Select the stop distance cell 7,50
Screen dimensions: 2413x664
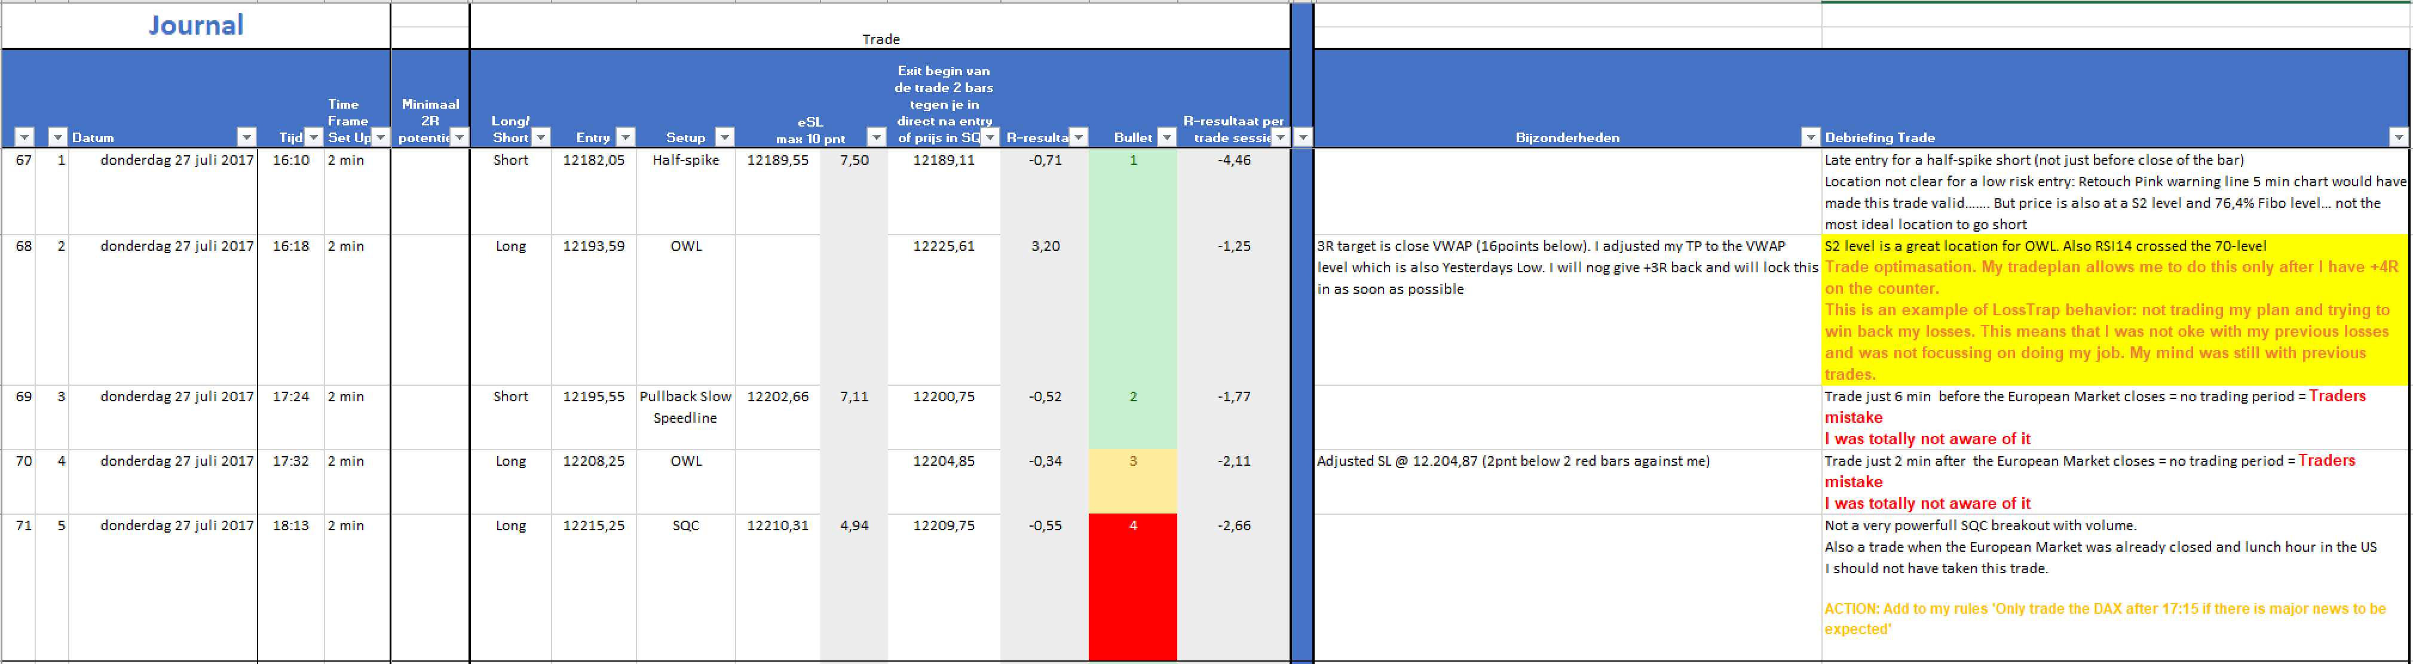coord(853,191)
